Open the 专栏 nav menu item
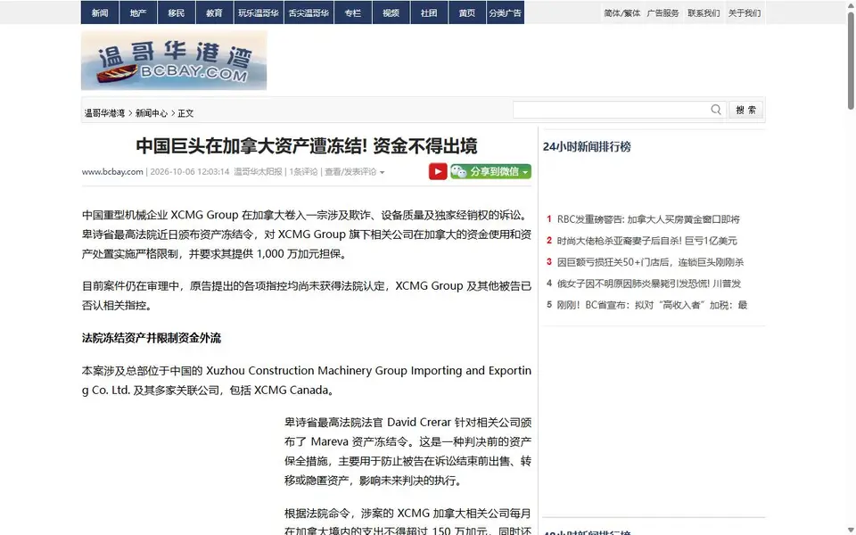856x535 pixels. [x=353, y=12]
